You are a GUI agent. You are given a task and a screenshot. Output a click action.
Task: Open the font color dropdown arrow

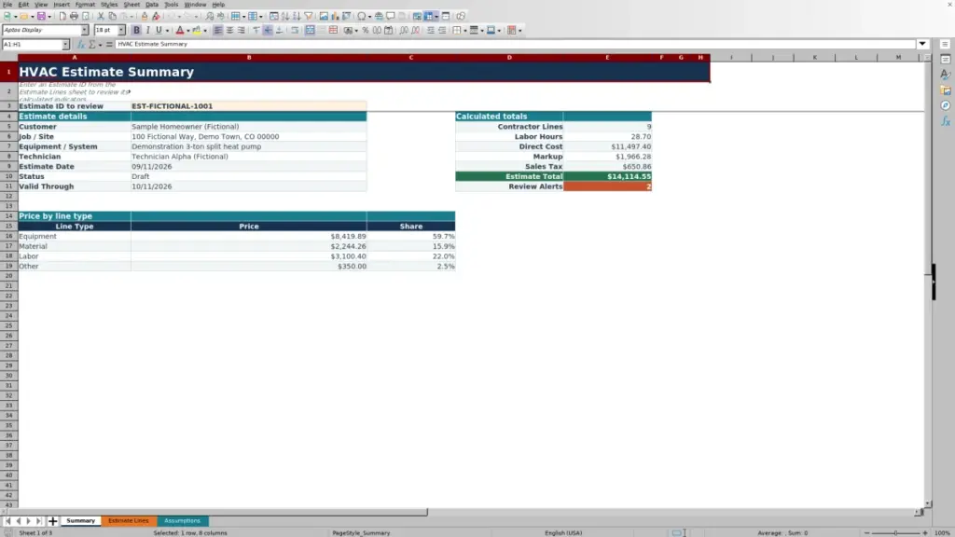[188, 31]
